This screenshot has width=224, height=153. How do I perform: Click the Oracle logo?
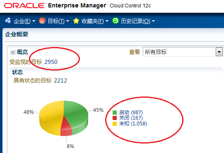24,6
